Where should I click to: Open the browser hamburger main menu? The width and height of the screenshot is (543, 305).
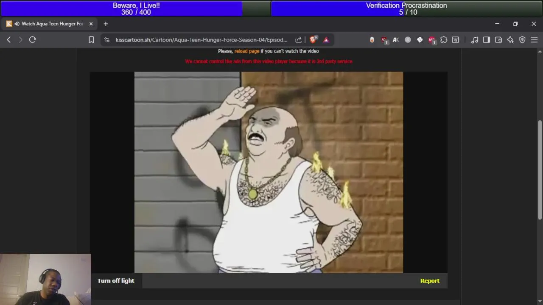coord(534,40)
